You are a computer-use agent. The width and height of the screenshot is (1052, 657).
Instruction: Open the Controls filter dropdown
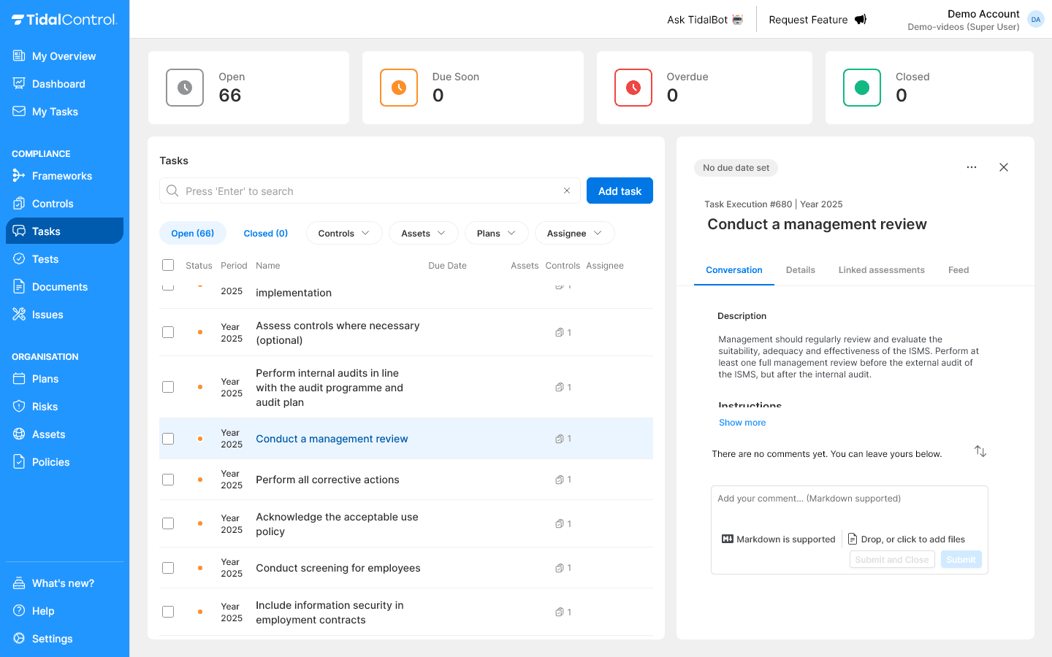[x=344, y=233]
